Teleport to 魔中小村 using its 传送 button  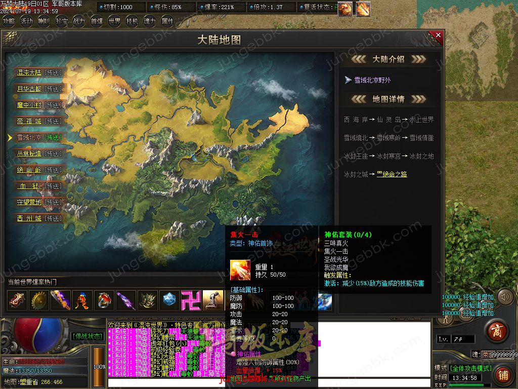[53, 105]
